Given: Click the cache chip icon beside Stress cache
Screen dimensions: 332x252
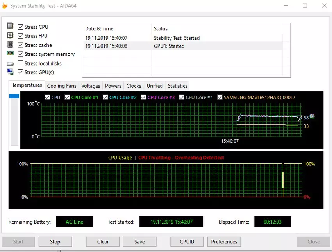Looking at the screenshot, I should tap(10, 45).
